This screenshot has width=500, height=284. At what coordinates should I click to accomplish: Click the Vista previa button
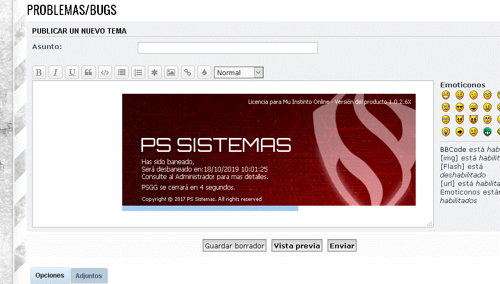click(297, 246)
